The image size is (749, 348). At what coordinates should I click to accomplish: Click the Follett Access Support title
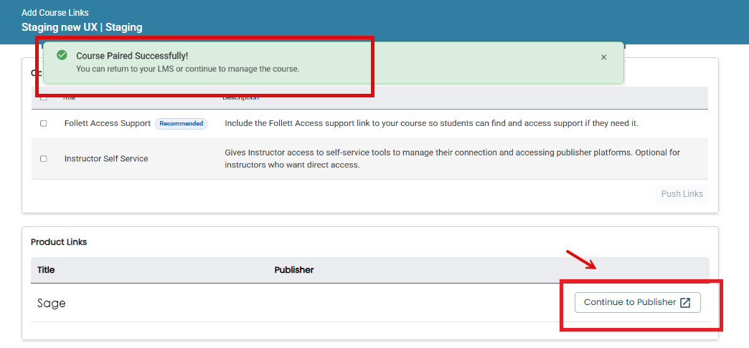pyautogui.click(x=108, y=123)
